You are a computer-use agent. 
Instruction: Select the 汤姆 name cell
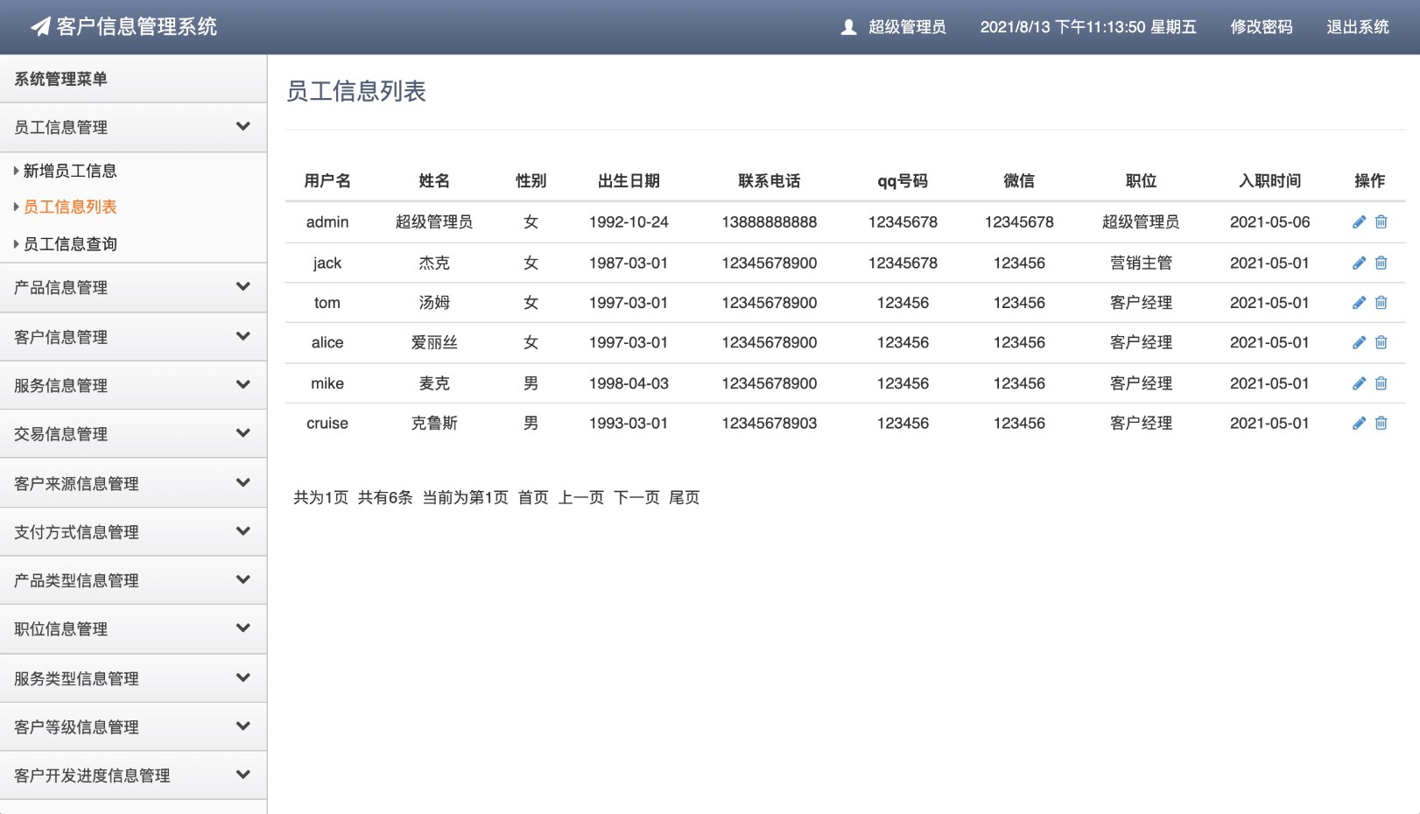click(x=434, y=303)
